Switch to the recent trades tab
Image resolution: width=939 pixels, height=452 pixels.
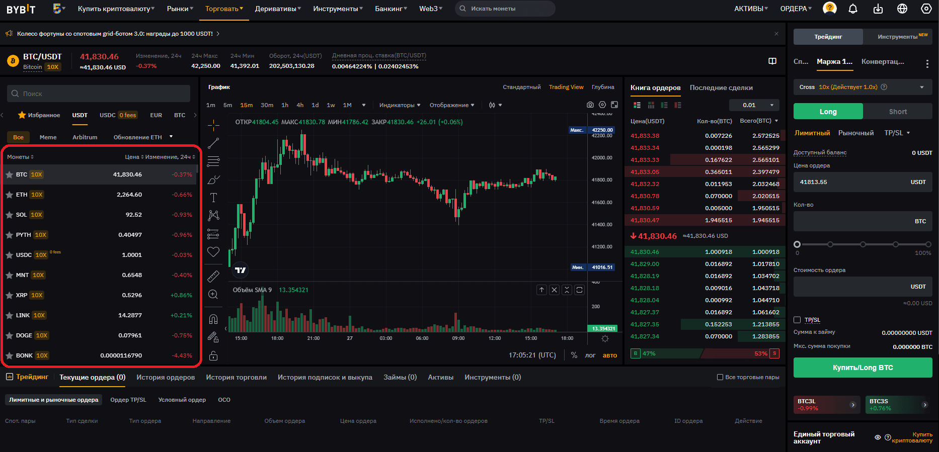point(721,87)
